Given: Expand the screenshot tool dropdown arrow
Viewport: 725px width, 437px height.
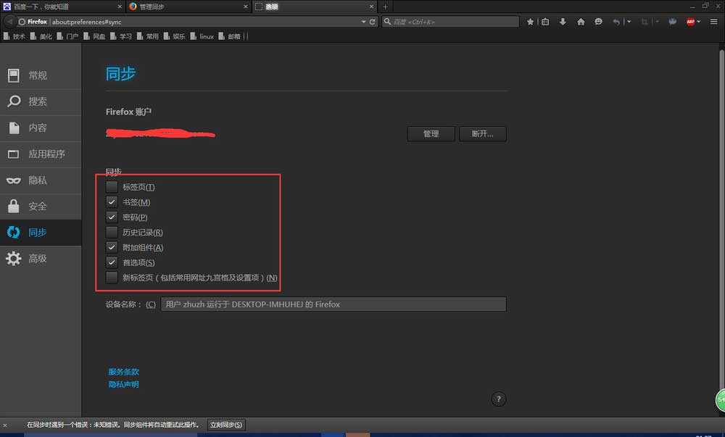Looking at the screenshot, I should tap(657, 22).
